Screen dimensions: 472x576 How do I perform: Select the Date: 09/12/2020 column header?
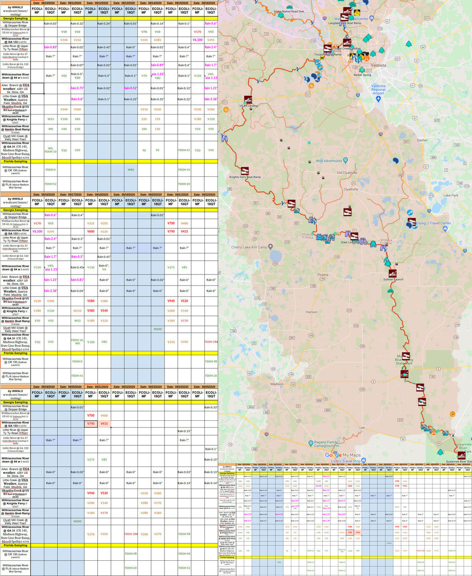[x=97, y=3]
